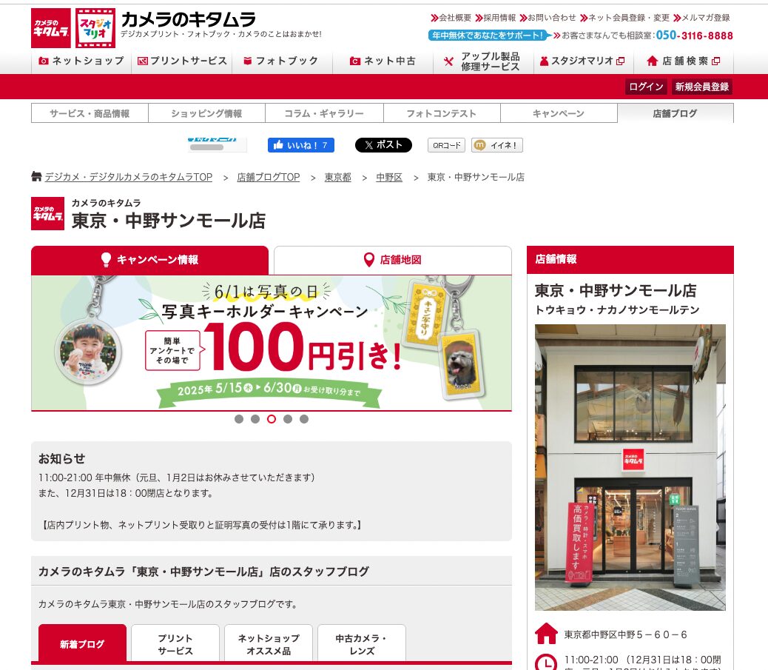Switch to 店舗地図 tab
The height and width of the screenshot is (670, 768).
point(393,260)
